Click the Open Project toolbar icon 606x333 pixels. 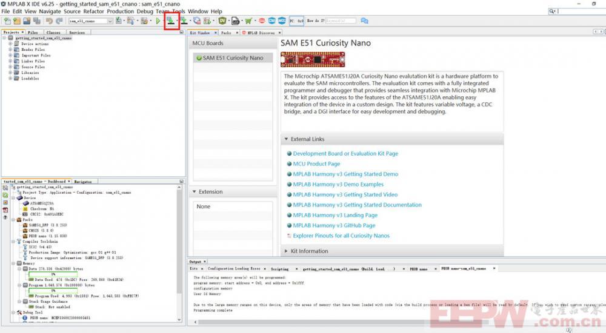point(27,21)
